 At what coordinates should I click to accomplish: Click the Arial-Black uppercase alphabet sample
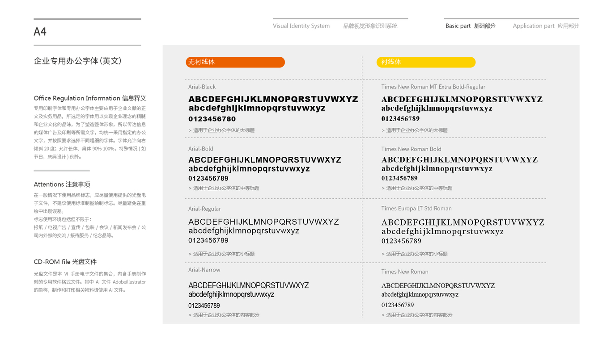[273, 99]
